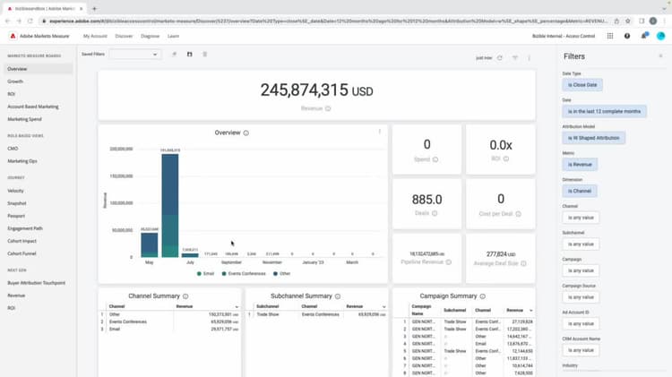The height and width of the screenshot is (377, 672).
Task: Open Campaign Source 'is any value' filter
Action: pyautogui.click(x=581, y=297)
